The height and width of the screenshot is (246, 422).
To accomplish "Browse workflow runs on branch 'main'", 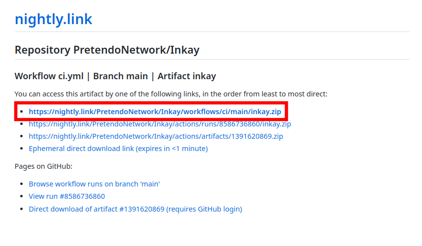I will pyautogui.click(x=94, y=184).
